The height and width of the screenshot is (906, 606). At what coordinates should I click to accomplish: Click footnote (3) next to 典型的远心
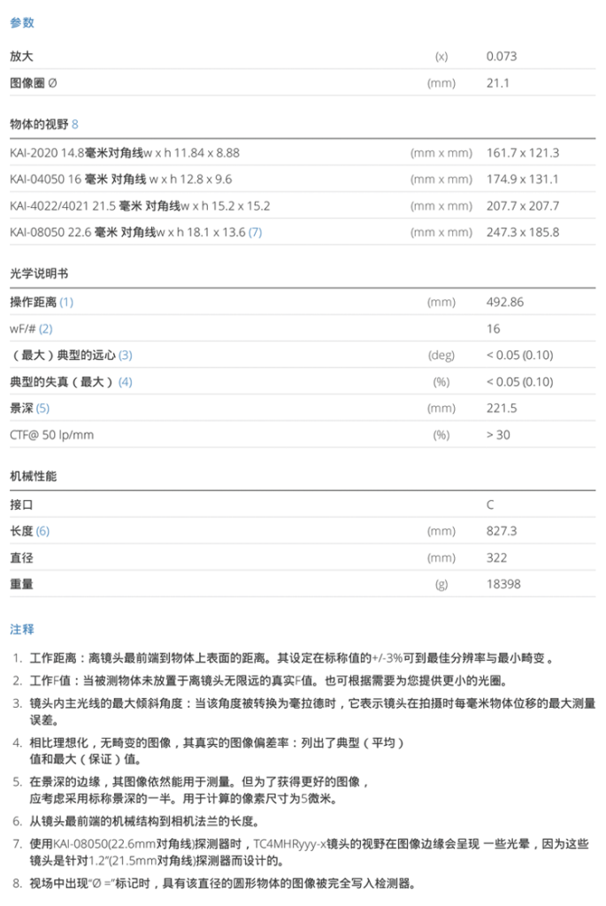click(125, 356)
